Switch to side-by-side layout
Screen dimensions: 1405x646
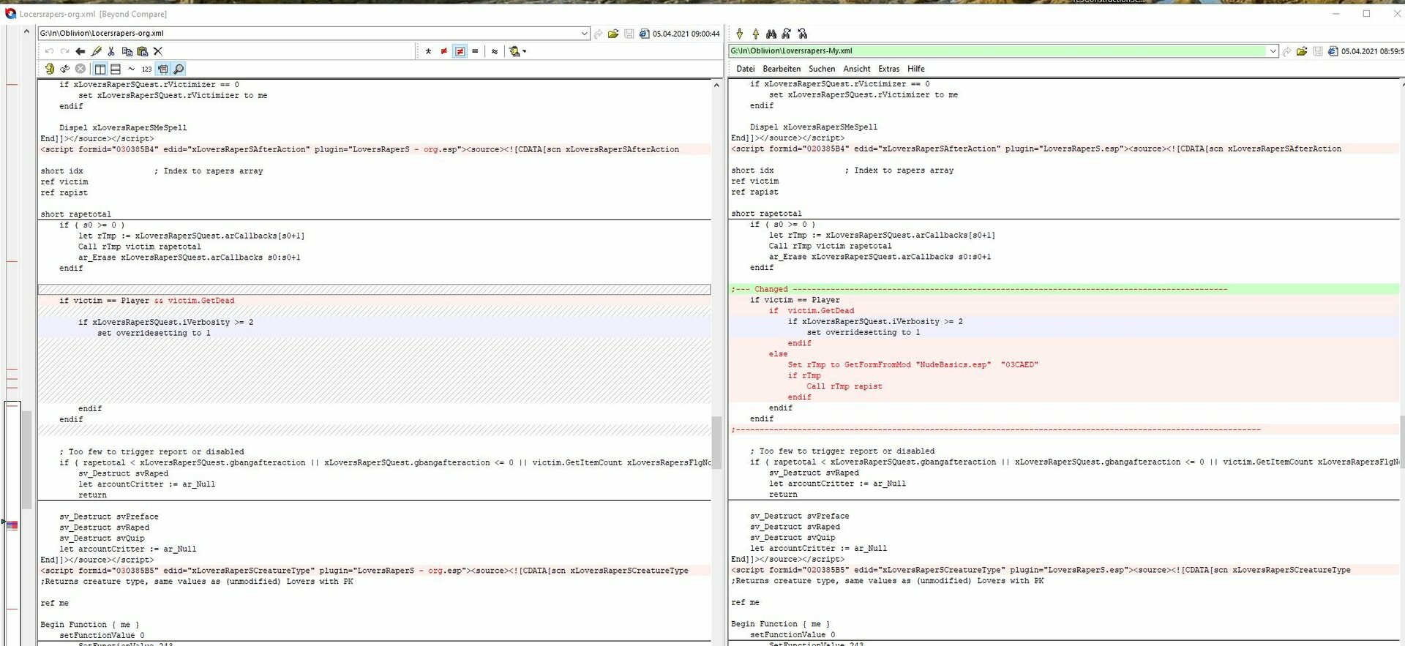[100, 69]
